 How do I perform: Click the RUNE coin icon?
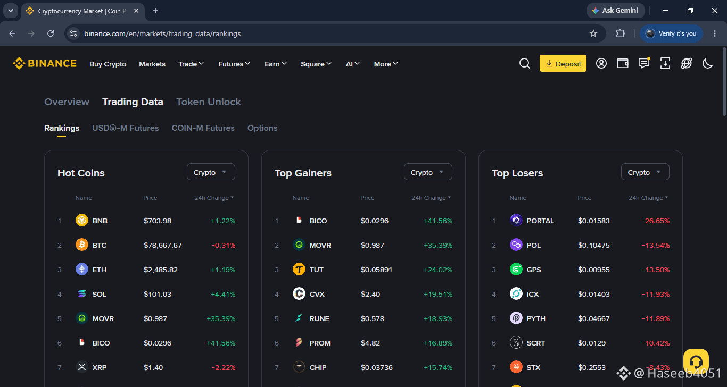[299, 318]
